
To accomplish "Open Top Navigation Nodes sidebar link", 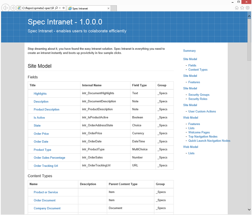I will coord(203,137).
